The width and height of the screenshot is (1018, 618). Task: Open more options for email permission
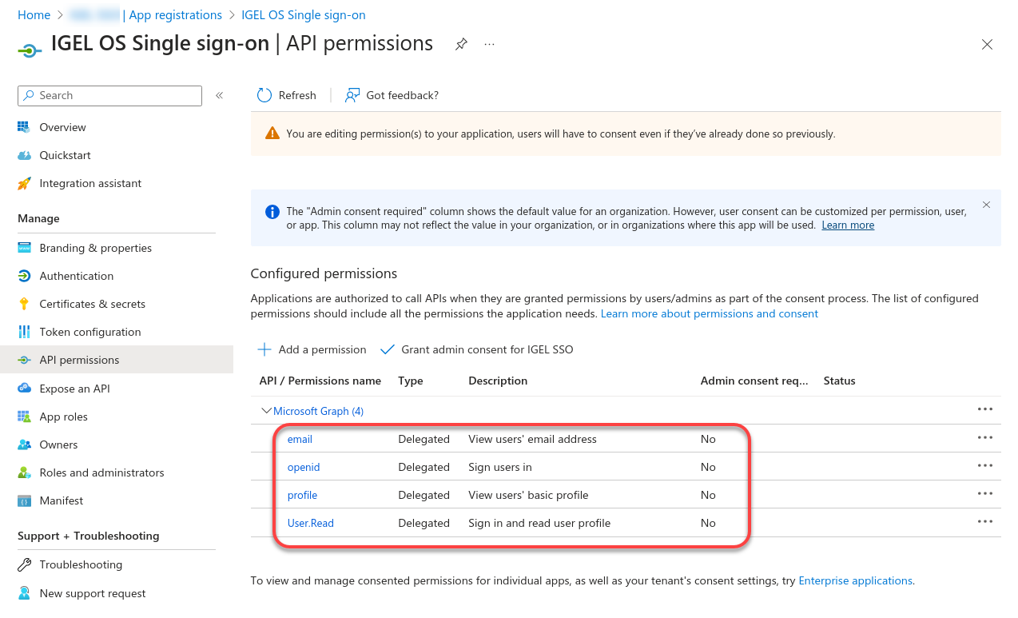pos(984,438)
